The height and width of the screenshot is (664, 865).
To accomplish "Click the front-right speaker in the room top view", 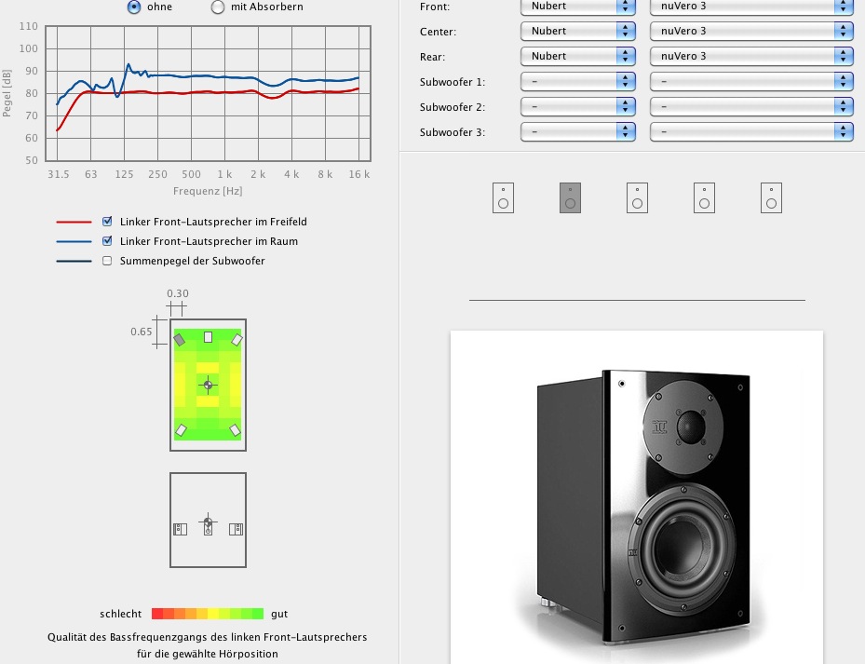I will coord(237,341).
